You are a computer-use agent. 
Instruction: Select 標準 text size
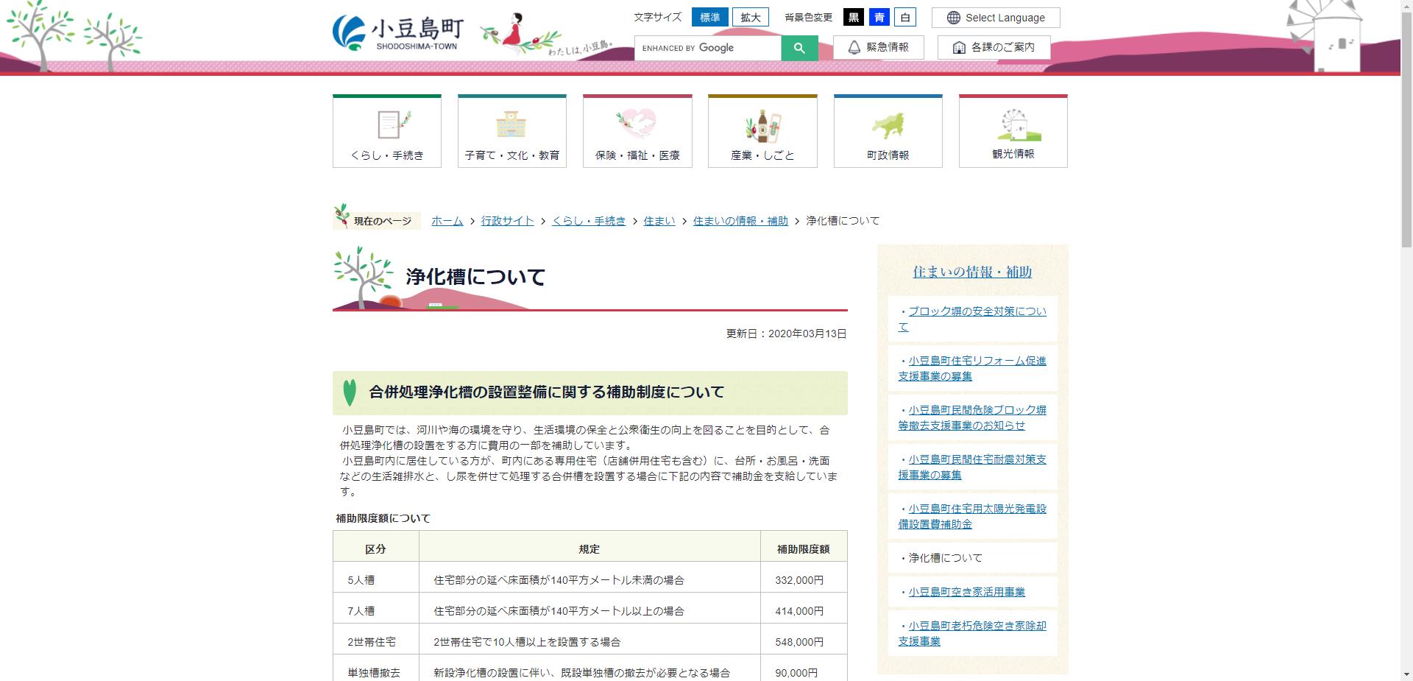pos(709,17)
